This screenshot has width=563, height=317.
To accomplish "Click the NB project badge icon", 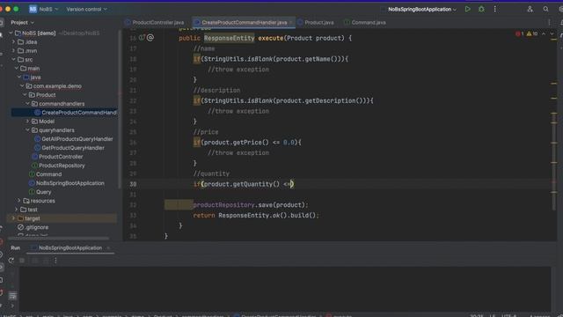I will tap(33, 9).
